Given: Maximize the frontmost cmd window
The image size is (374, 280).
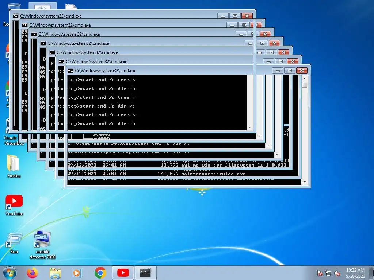Looking at the screenshot, I should 235,16.
